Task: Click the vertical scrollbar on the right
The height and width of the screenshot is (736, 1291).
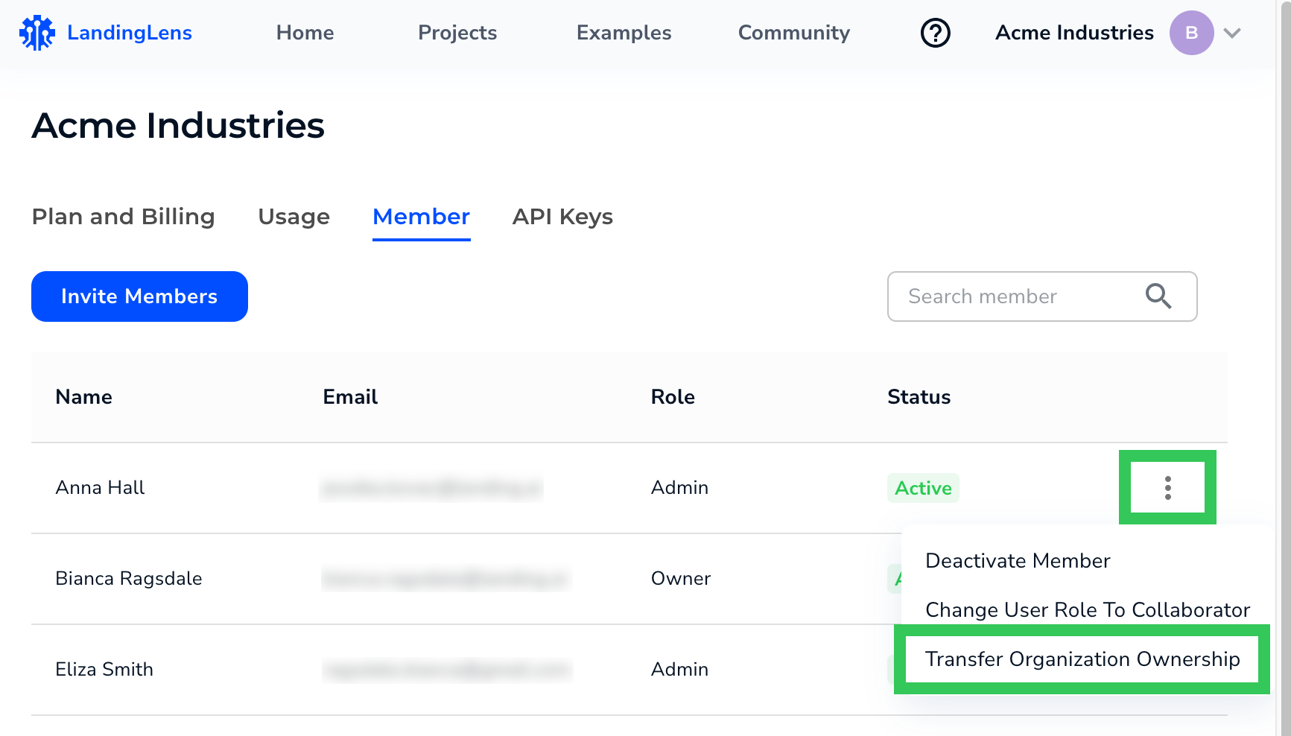Action: click(x=1285, y=368)
